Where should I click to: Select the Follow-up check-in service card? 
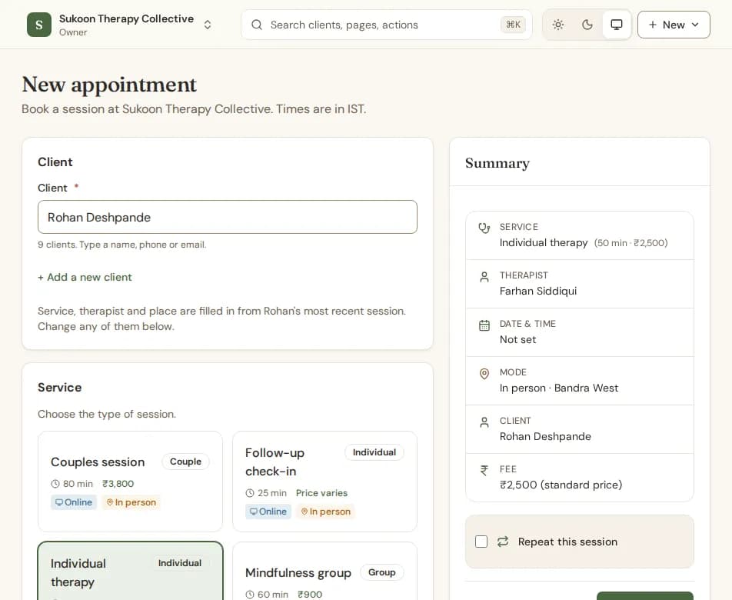pos(325,482)
